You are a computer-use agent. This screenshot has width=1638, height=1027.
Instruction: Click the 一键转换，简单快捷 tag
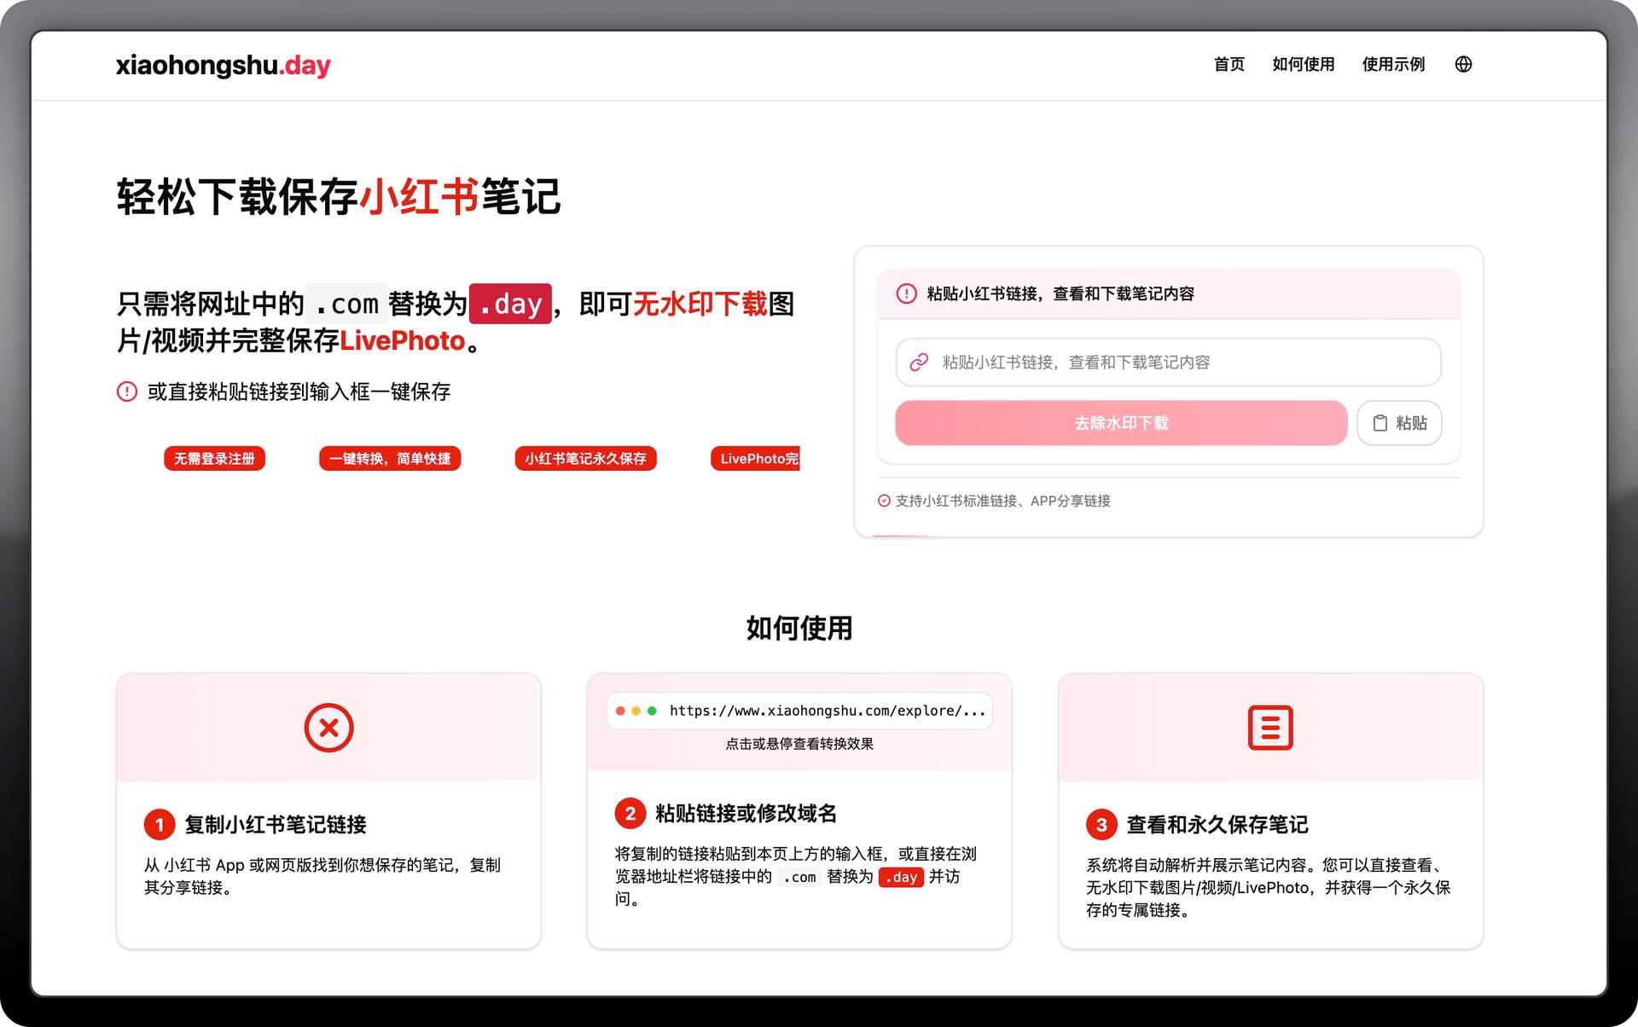pos(390,459)
